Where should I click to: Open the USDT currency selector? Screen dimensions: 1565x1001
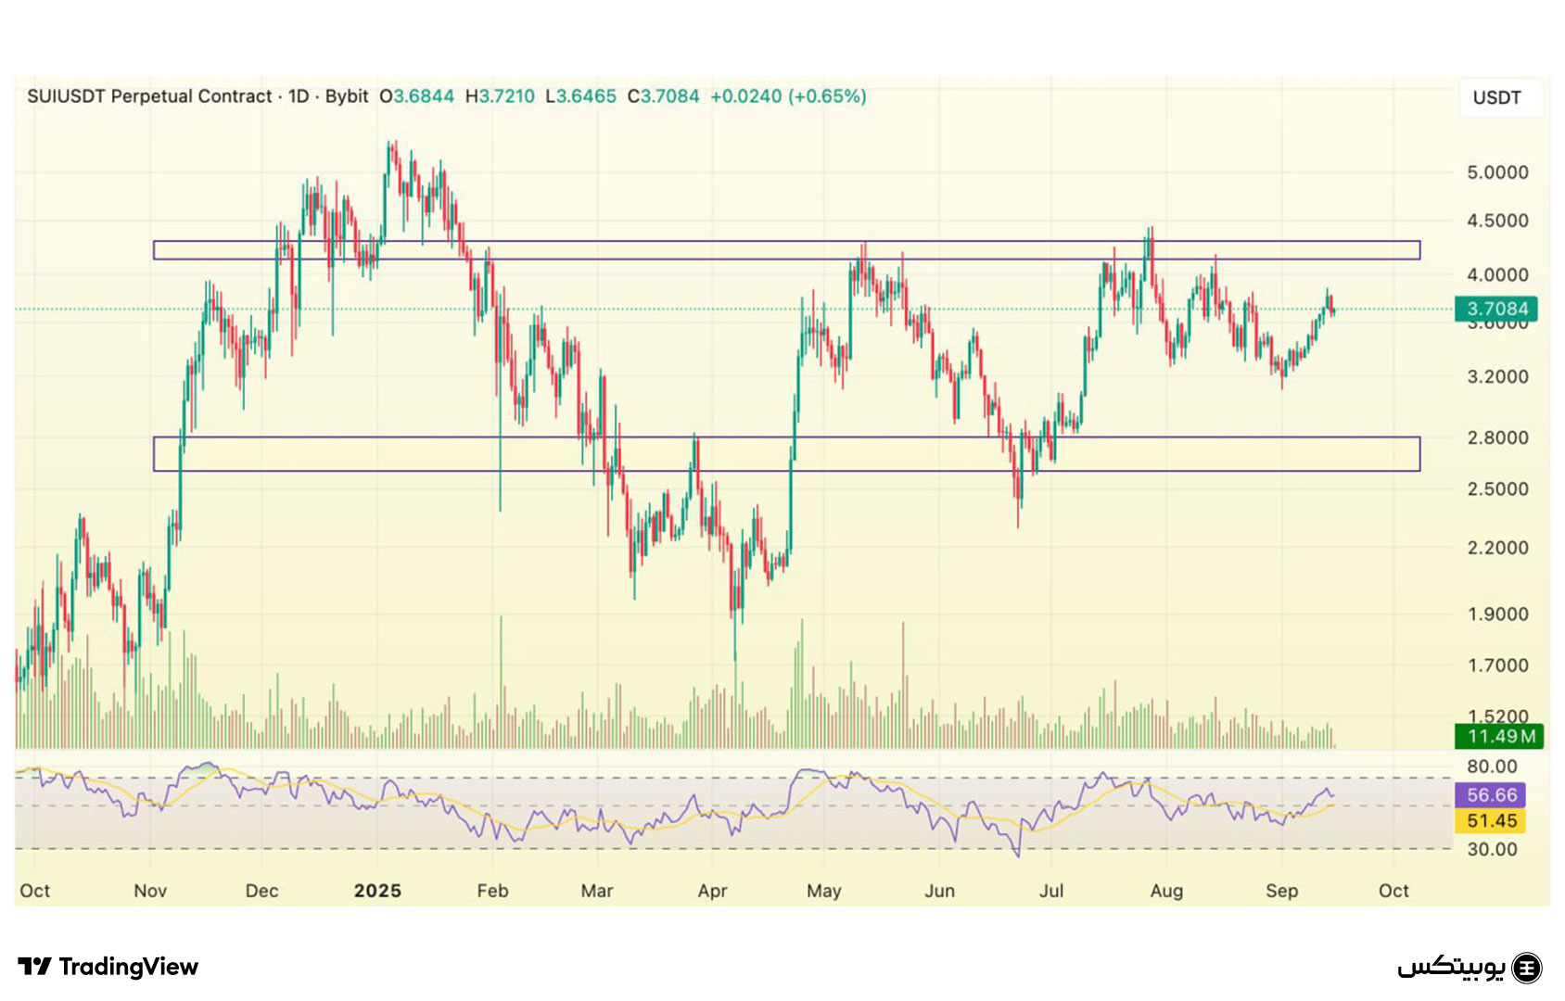tap(1496, 97)
